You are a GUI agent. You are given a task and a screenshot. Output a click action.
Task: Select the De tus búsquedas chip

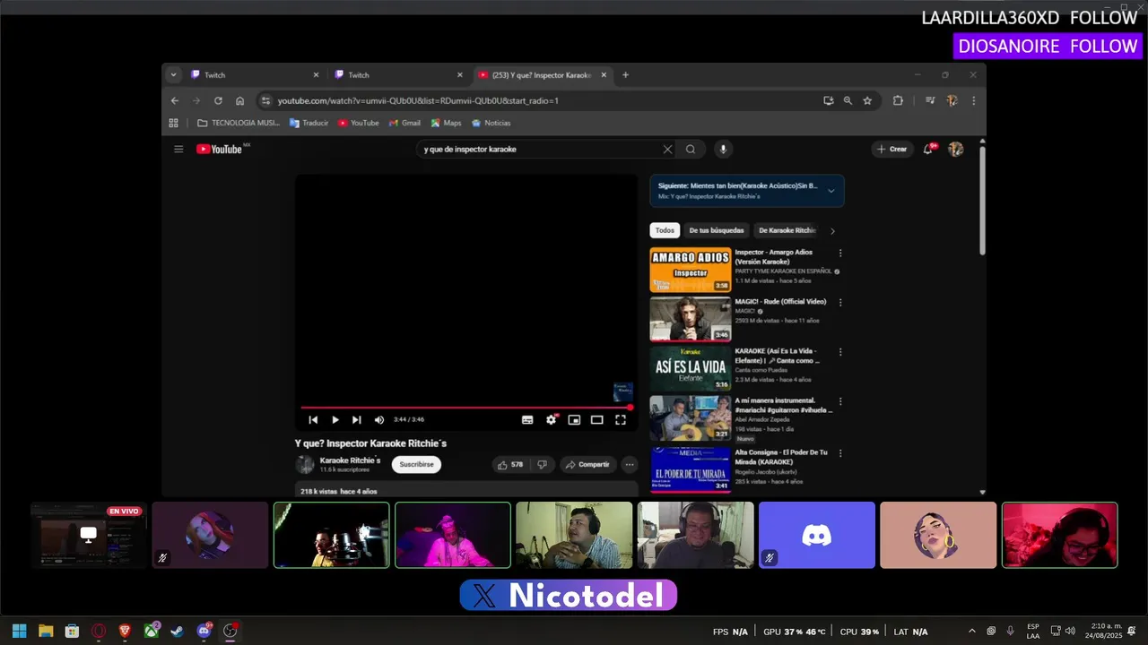[x=717, y=230]
